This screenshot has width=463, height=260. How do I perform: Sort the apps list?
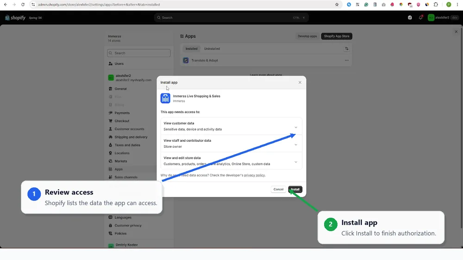pos(347,48)
